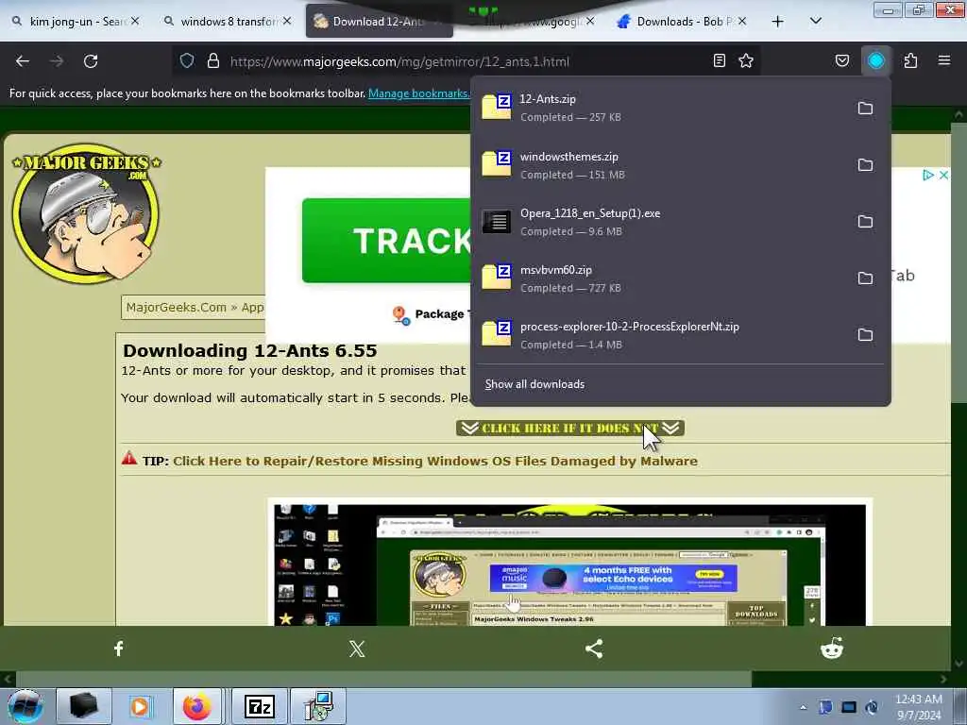Open the Manage bookmarks link
The height and width of the screenshot is (725, 967).
(418, 93)
